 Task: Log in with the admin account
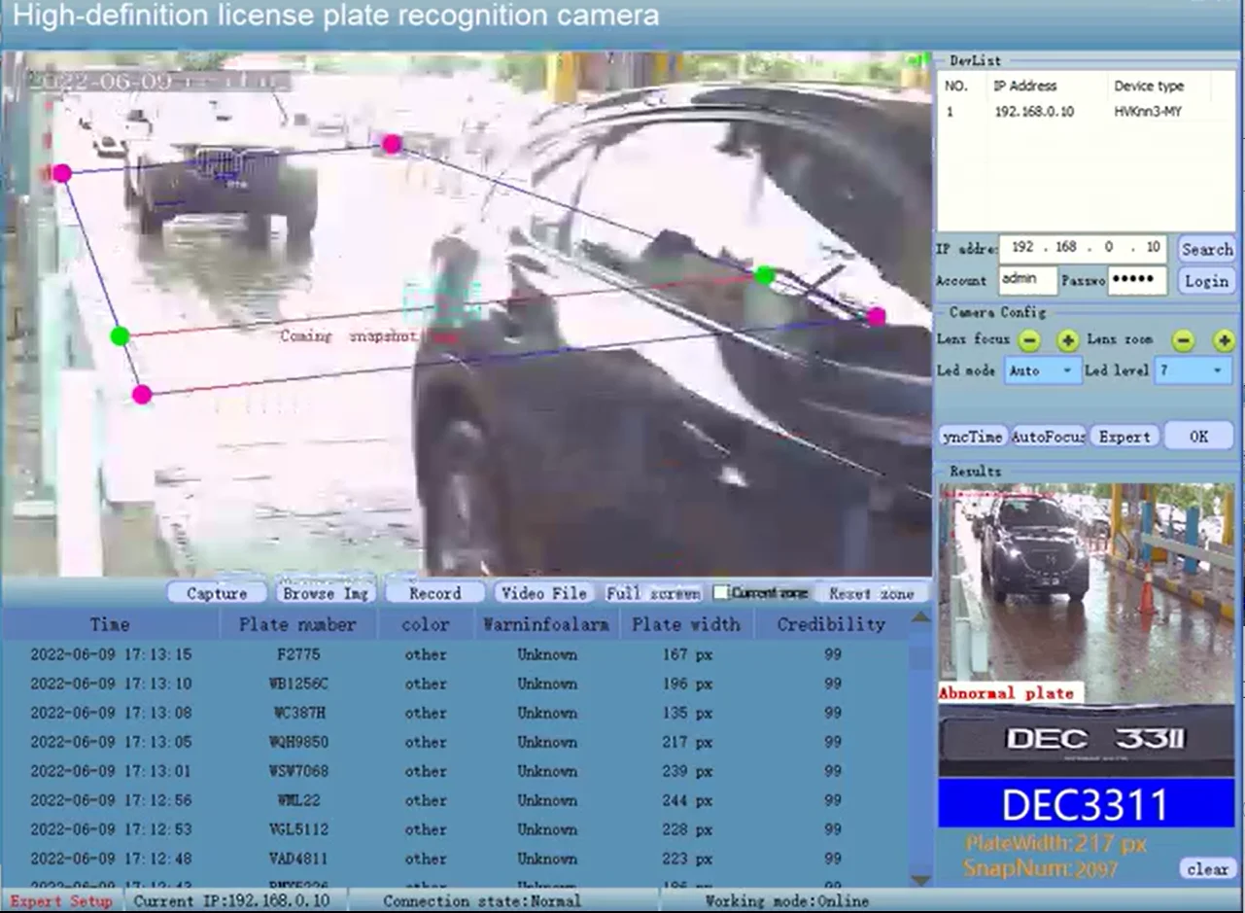tap(1205, 281)
